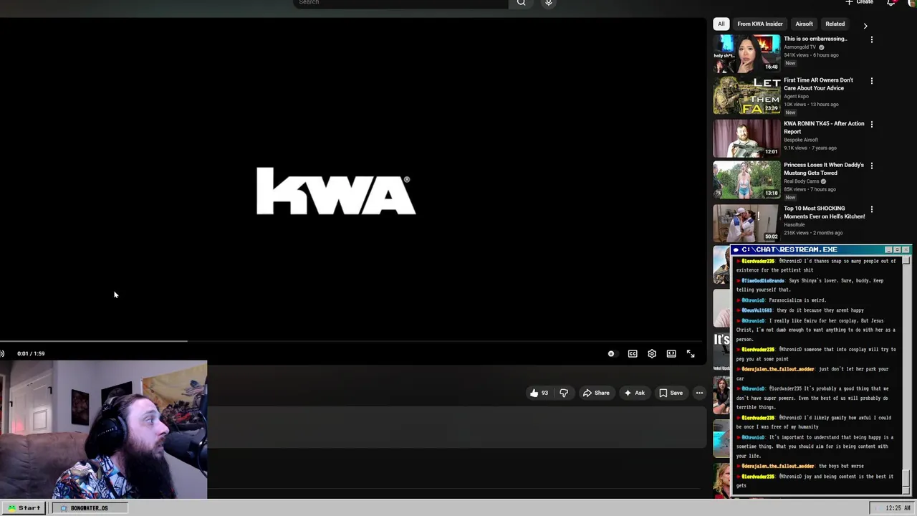Enter fullscreen with player icon

coord(691,353)
